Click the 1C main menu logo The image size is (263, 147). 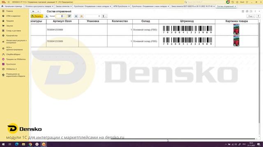point(4,2)
